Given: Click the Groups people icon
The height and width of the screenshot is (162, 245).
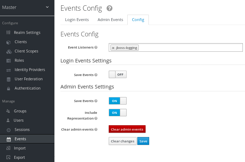Looking at the screenshot, I should coord(8,111).
